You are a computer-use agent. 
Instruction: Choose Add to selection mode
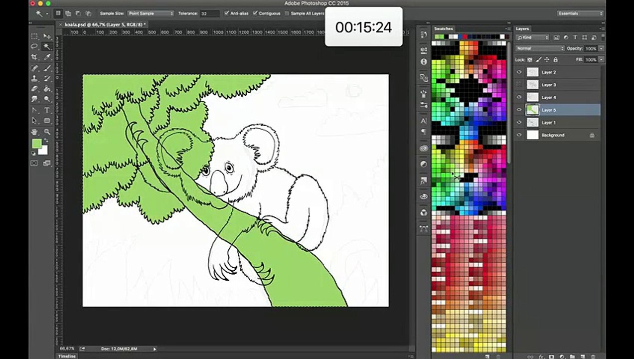(x=68, y=13)
